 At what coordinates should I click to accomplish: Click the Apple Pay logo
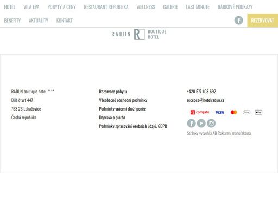pos(258,112)
